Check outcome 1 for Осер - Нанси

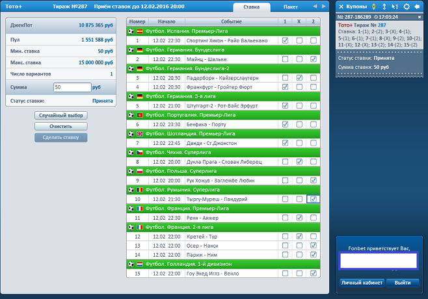[x=285, y=246]
